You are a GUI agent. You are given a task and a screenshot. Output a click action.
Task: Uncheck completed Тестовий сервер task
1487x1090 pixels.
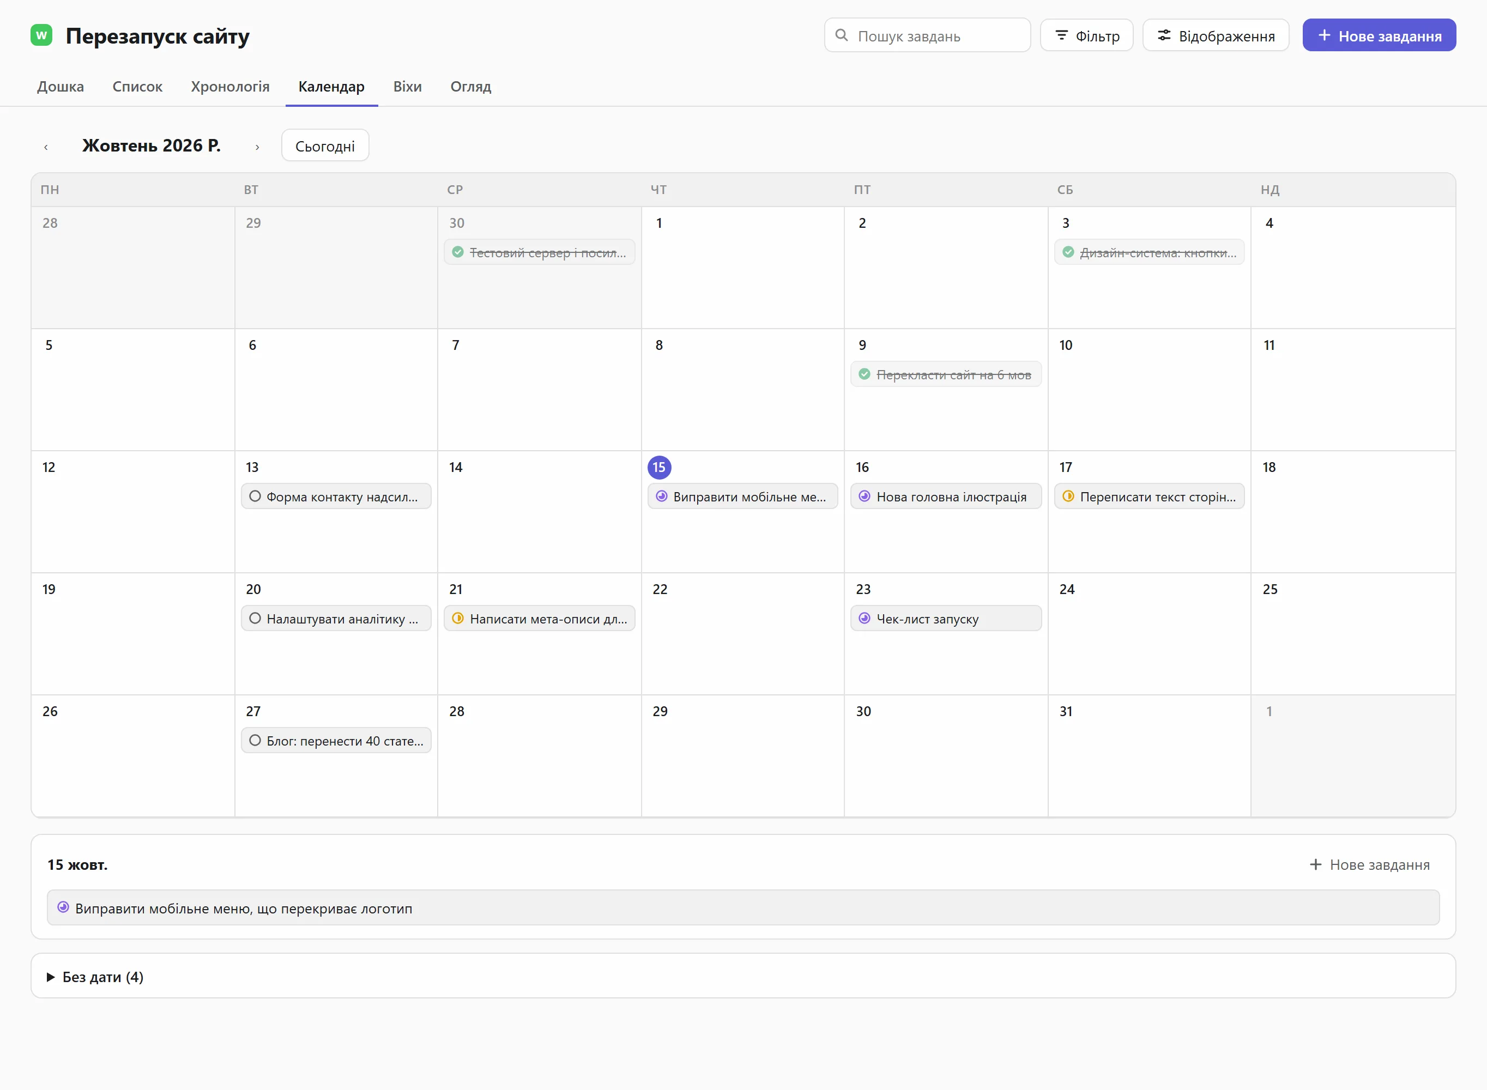[x=458, y=252]
